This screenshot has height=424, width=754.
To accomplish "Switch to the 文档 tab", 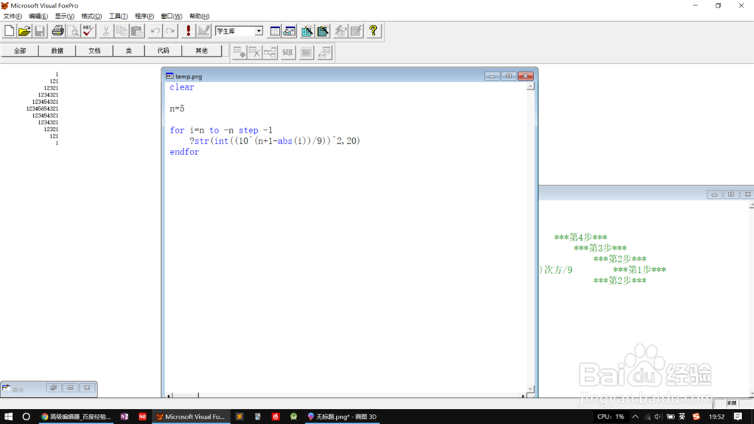I will pos(94,50).
